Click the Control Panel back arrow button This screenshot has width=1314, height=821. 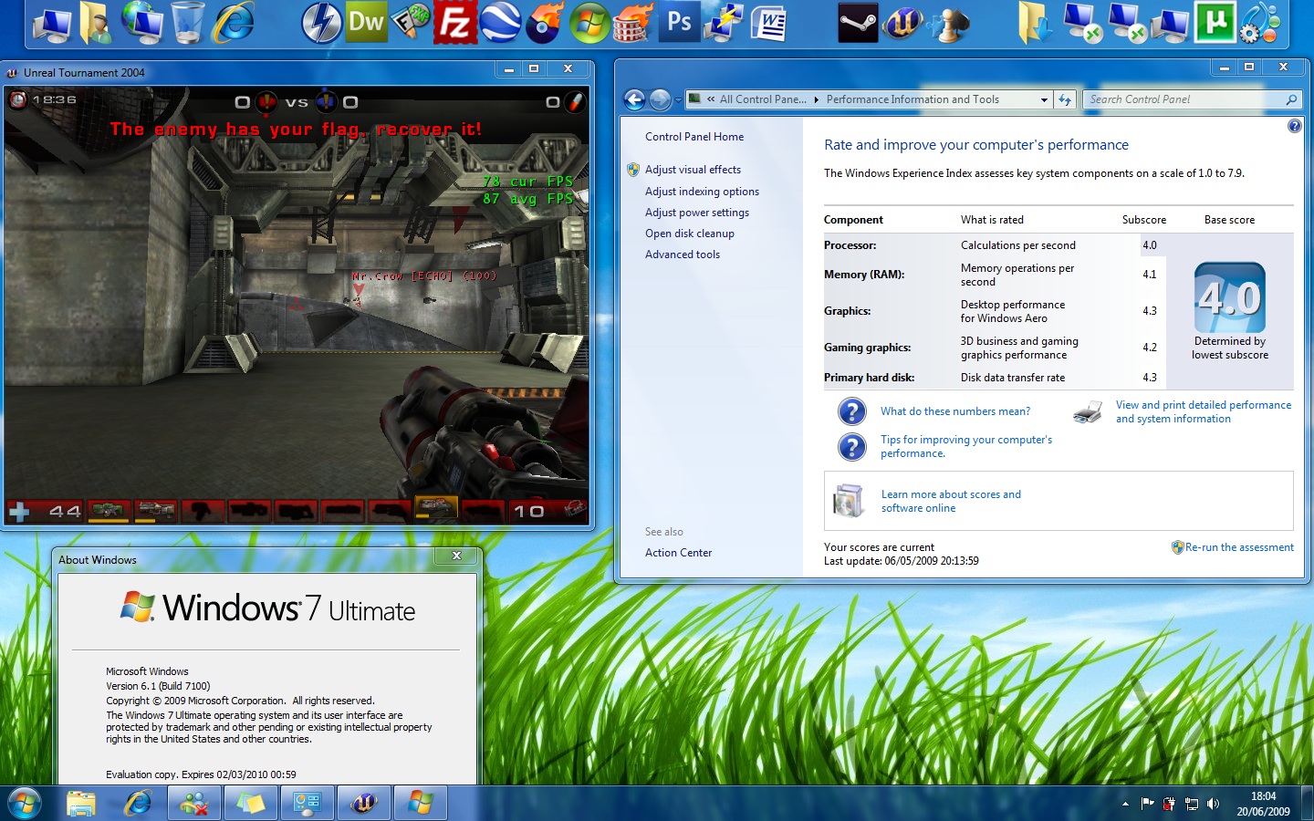(634, 99)
